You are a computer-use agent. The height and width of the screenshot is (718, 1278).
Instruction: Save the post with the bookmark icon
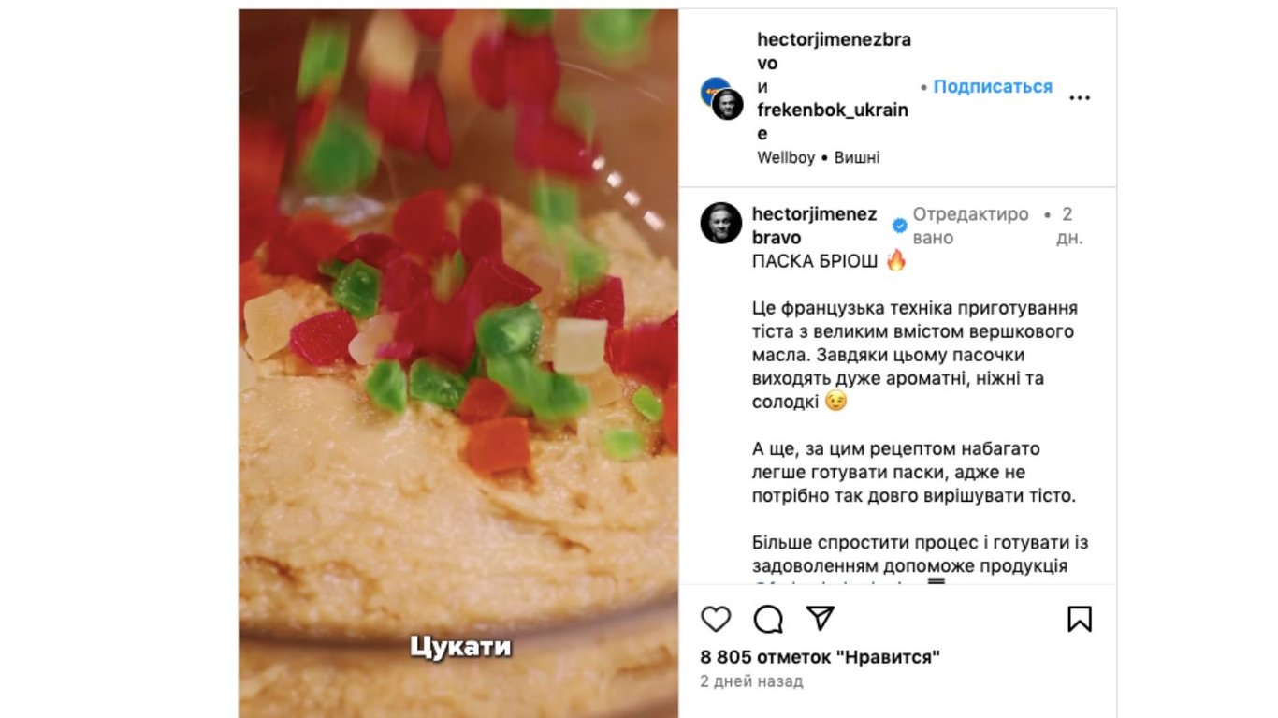coord(1080,619)
